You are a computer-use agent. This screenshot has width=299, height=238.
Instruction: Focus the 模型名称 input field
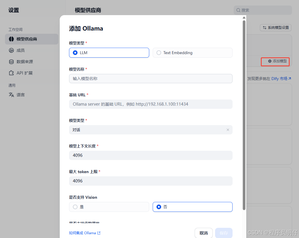151,79
